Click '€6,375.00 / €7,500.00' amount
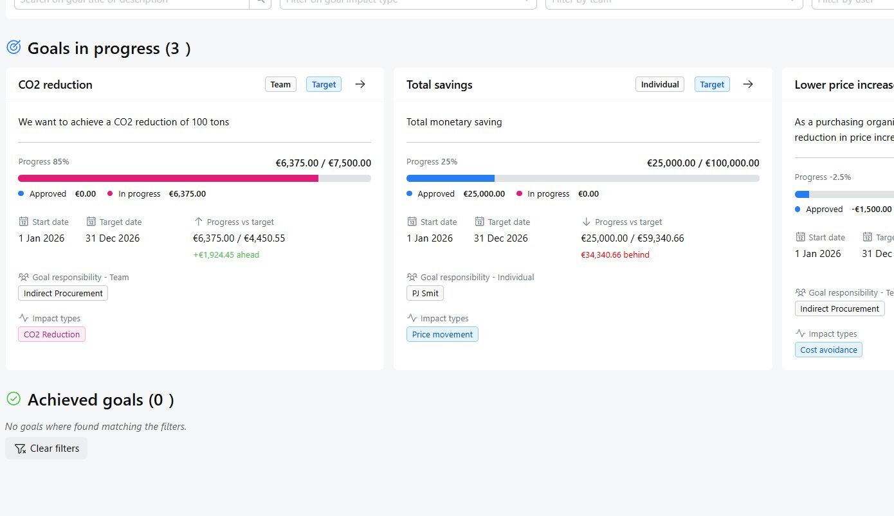 tap(324, 163)
